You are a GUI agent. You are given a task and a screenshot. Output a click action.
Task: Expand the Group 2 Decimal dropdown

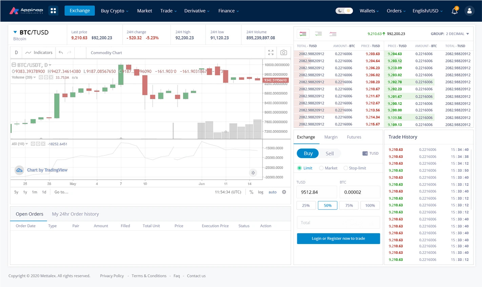click(x=450, y=34)
